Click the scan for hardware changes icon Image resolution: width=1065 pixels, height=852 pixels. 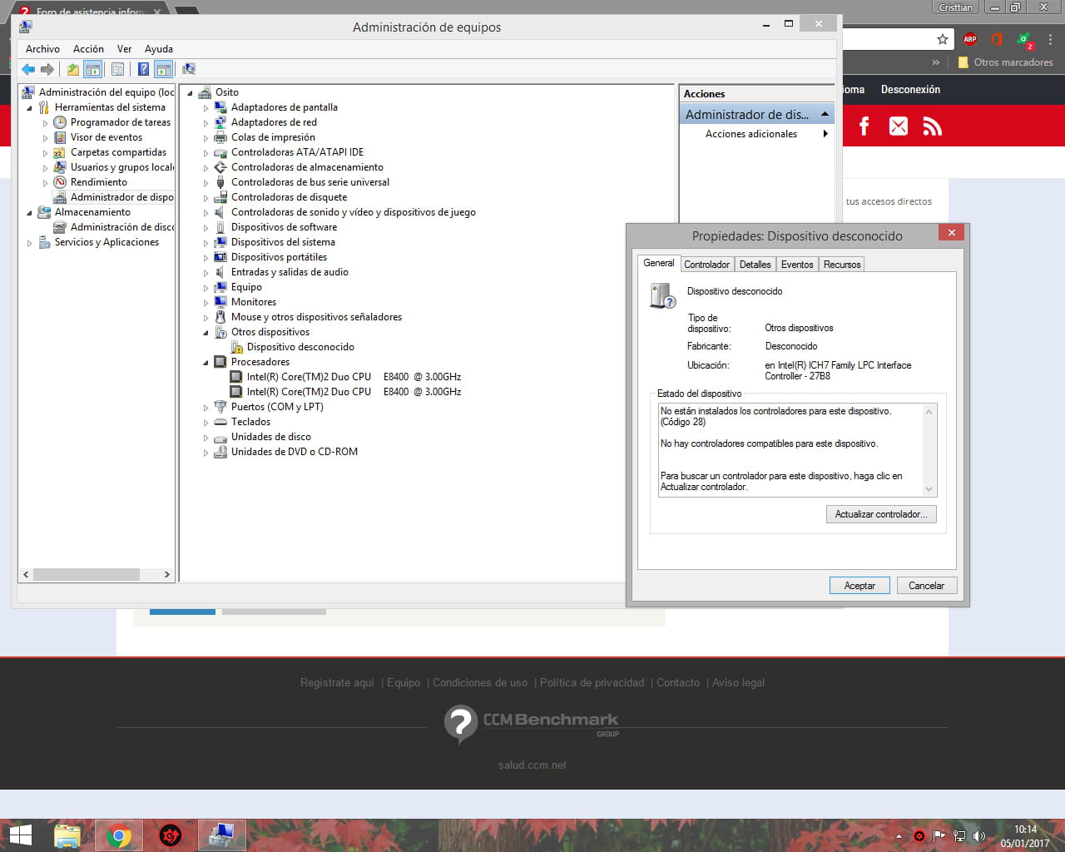tap(189, 69)
